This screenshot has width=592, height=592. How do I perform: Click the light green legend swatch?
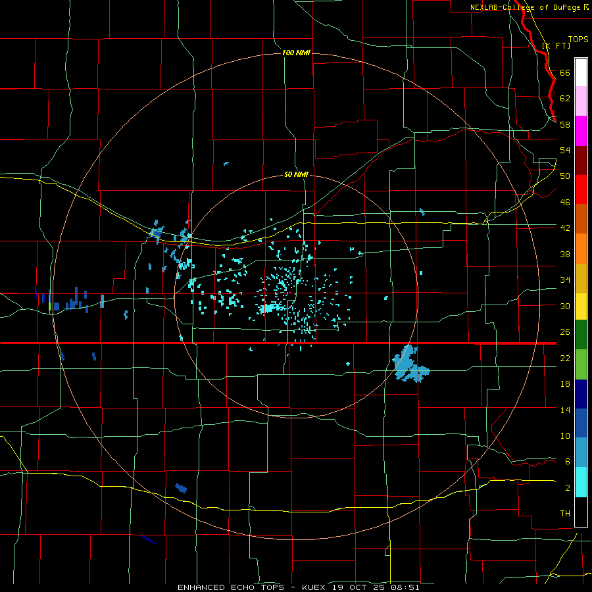pyautogui.click(x=581, y=364)
